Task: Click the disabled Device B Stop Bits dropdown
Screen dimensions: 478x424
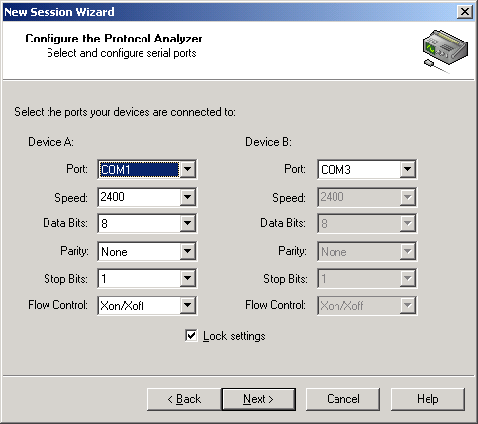Action: tap(366, 279)
